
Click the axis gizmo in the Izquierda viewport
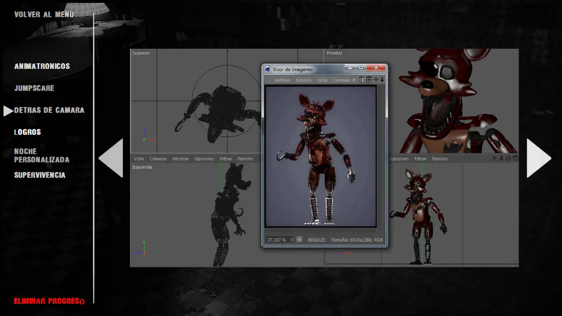tap(140, 249)
